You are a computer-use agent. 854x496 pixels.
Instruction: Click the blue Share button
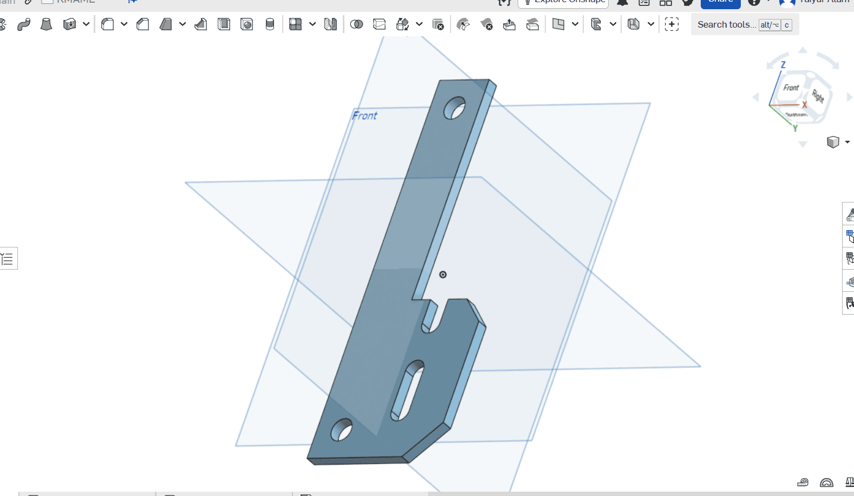click(x=721, y=3)
